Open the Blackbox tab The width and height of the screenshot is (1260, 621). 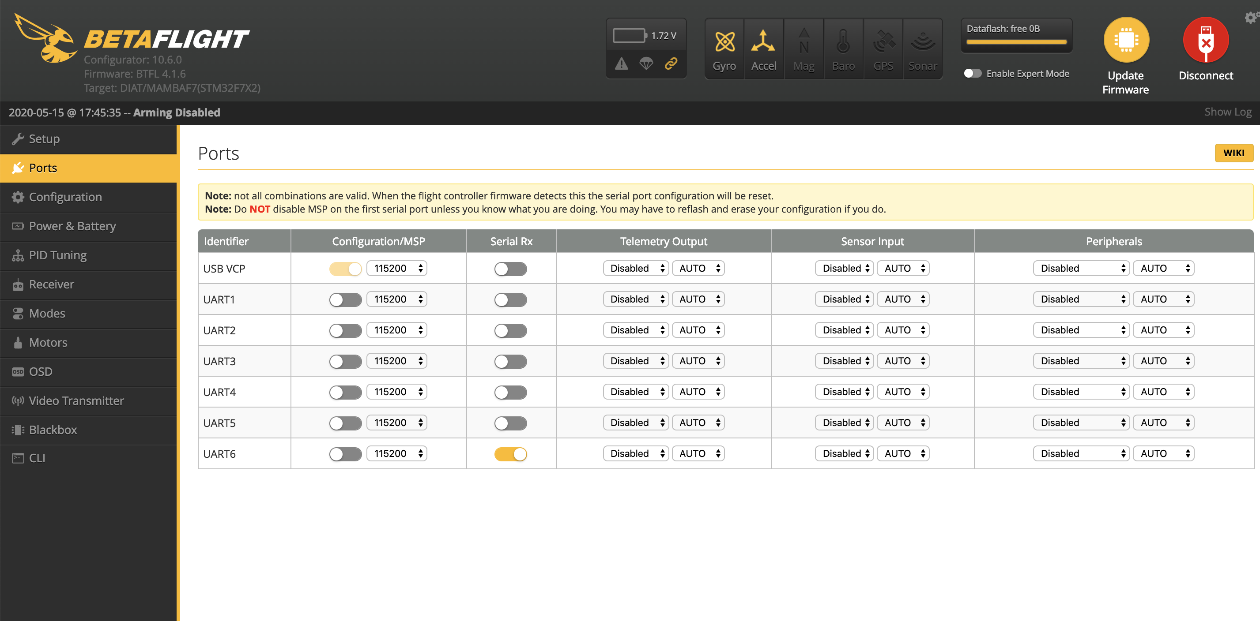88,430
